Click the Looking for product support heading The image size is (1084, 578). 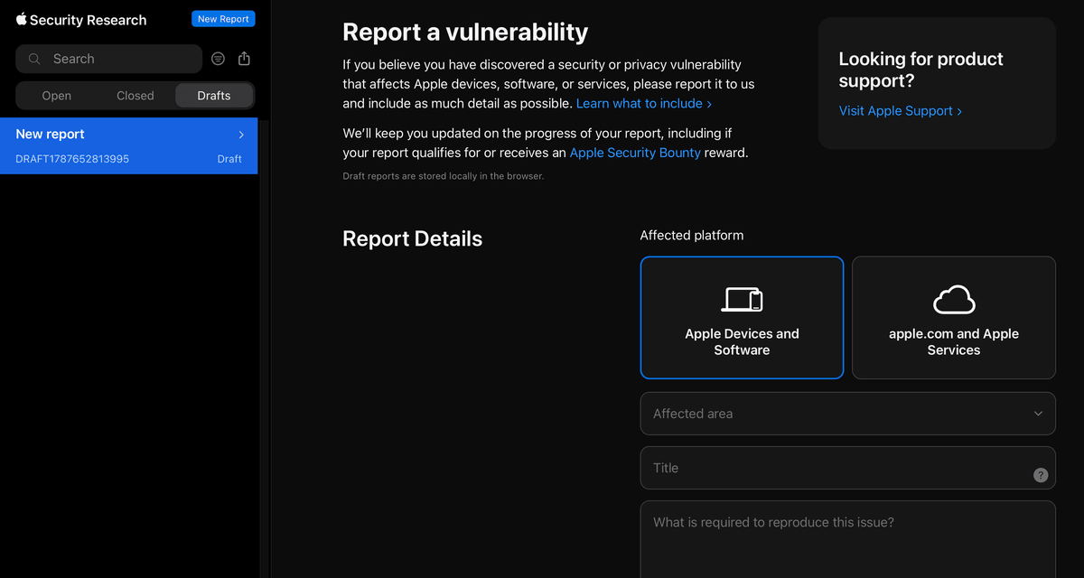[x=920, y=70]
